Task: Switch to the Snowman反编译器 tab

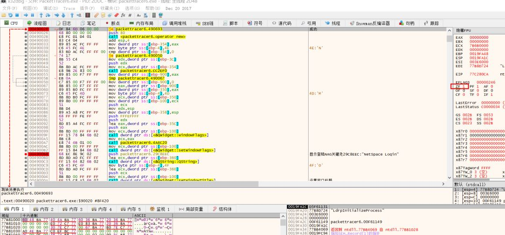Action: click(x=369, y=23)
